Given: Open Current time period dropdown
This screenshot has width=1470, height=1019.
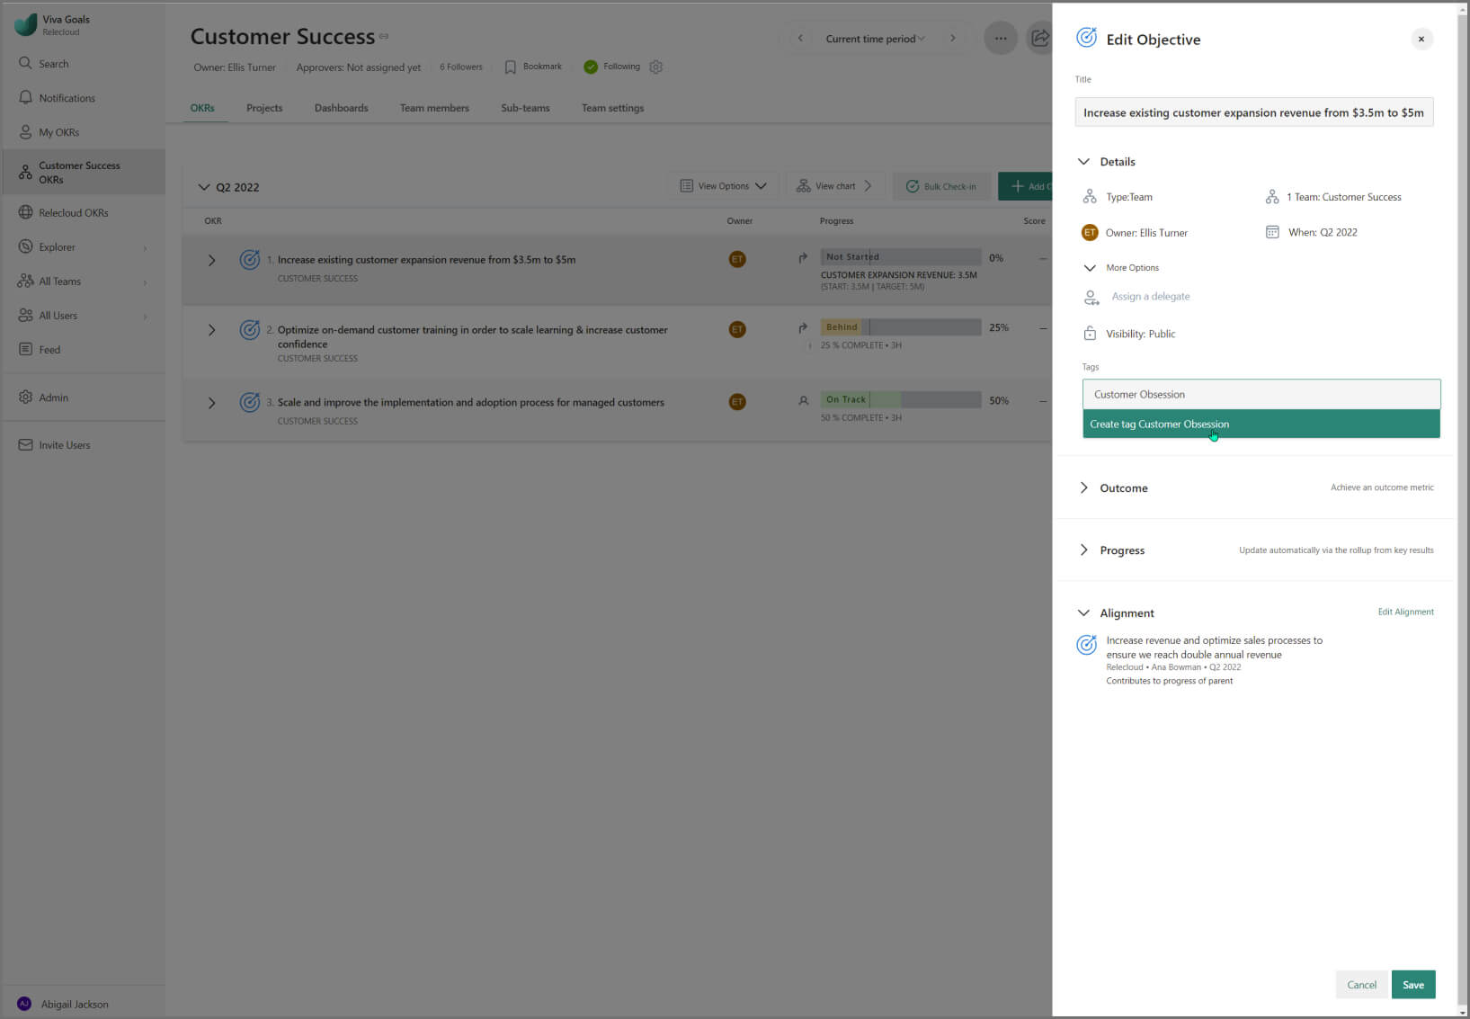Looking at the screenshot, I should point(875,39).
